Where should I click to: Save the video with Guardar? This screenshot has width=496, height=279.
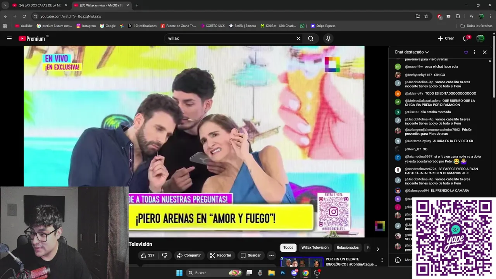tap(250, 255)
